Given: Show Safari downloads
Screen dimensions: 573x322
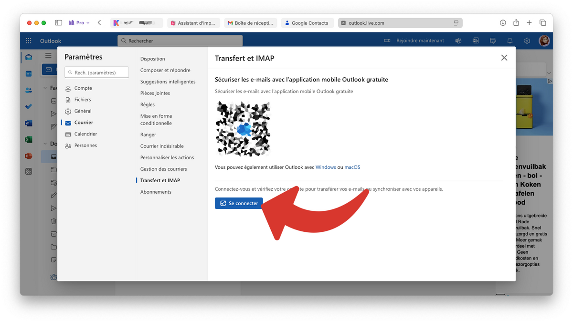Looking at the screenshot, I should pyautogui.click(x=503, y=23).
